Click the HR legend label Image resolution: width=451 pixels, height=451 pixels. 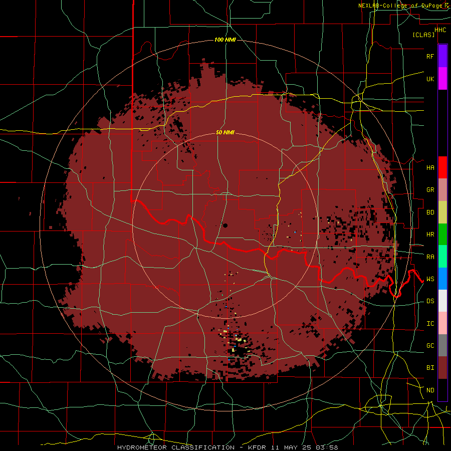430,235
